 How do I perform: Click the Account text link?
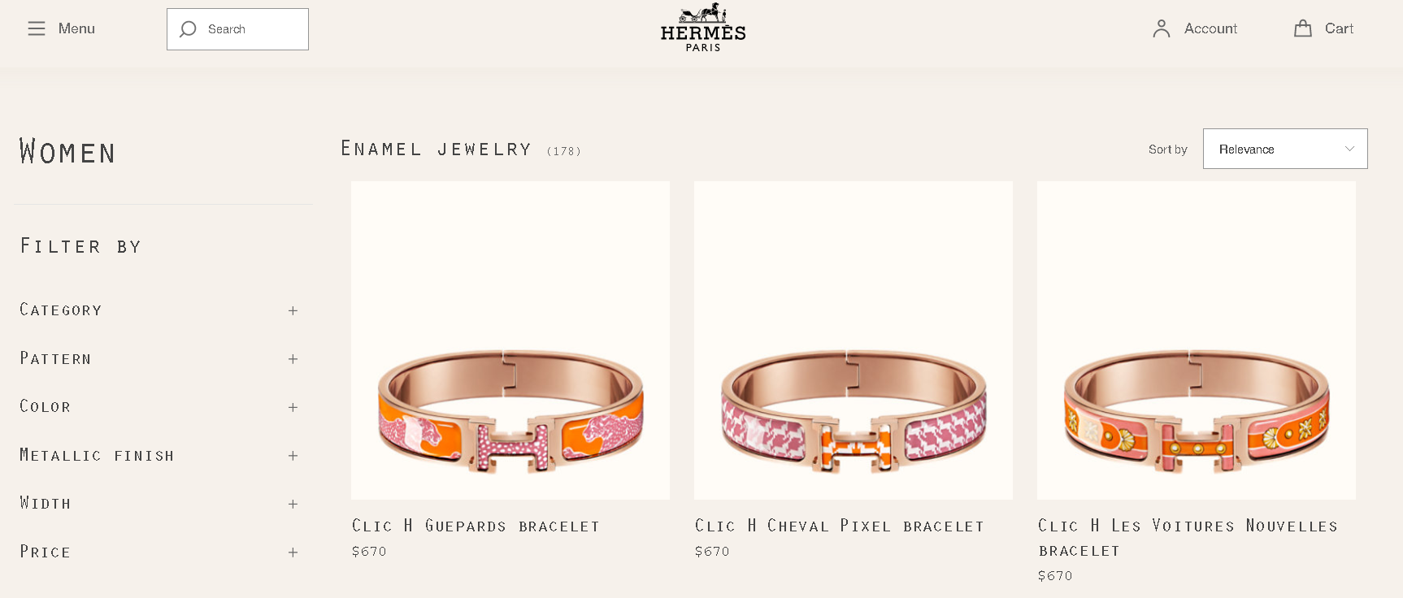[x=1210, y=28]
